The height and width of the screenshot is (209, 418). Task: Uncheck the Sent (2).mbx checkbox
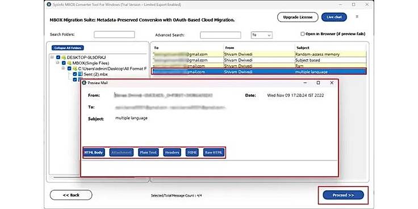tap(74, 74)
